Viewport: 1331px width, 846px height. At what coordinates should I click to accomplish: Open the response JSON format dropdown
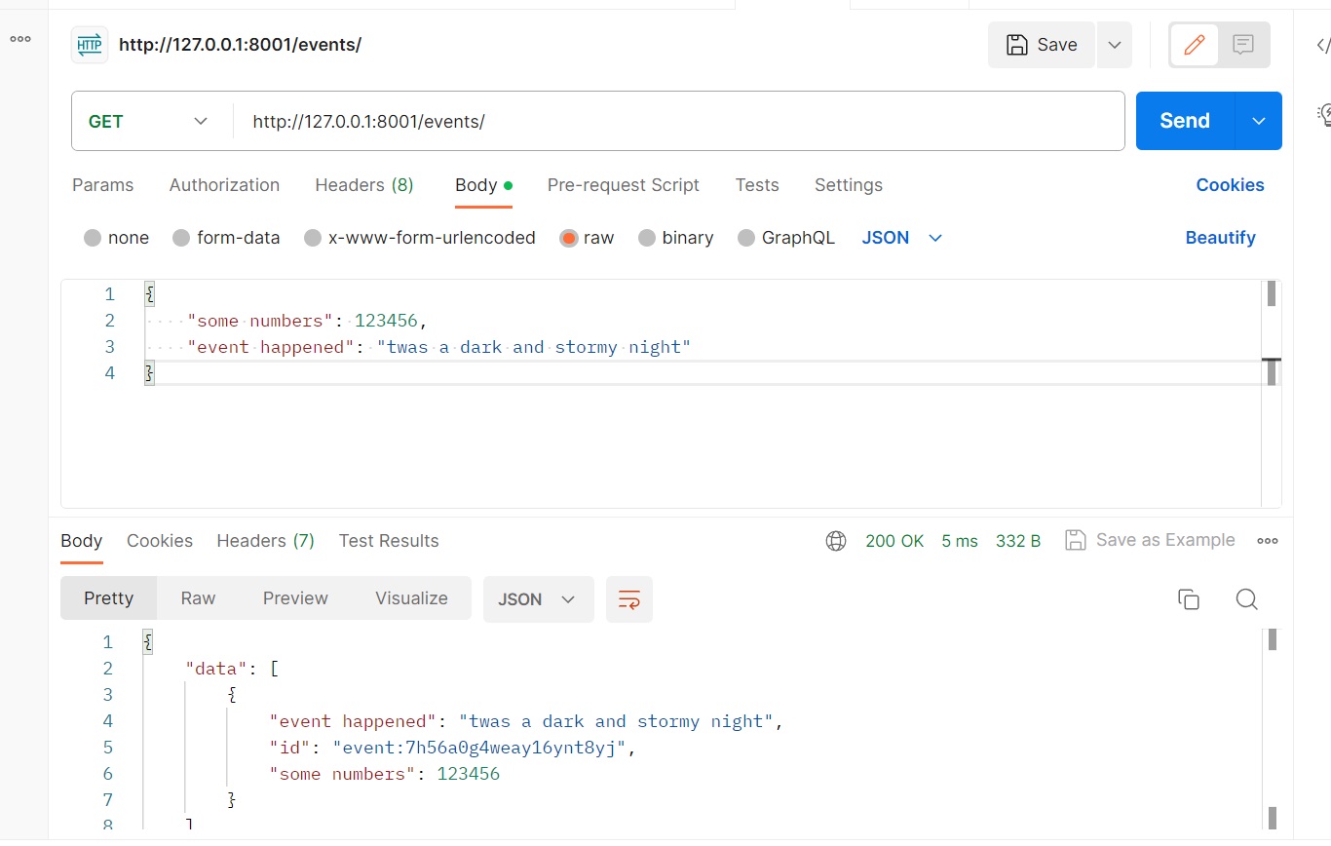(539, 599)
